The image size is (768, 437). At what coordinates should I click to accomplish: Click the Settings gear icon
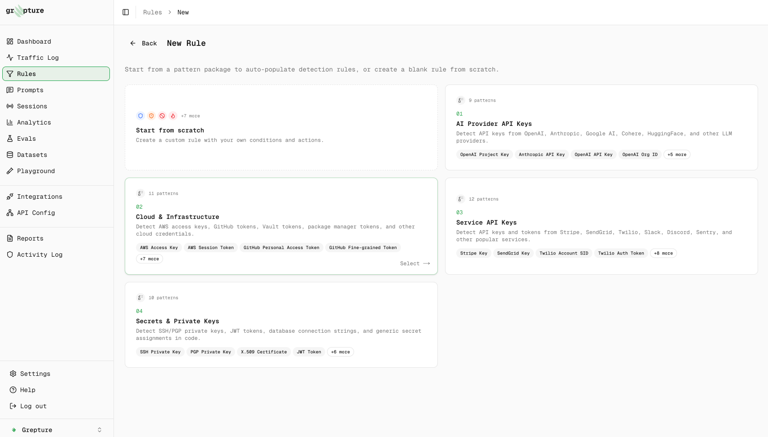(13, 374)
